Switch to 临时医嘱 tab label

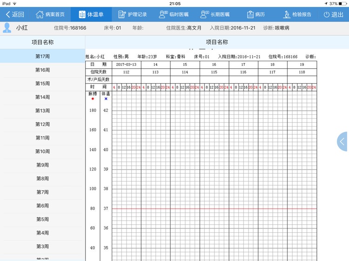click(179, 14)
